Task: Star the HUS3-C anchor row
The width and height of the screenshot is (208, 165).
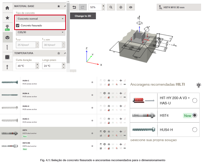Action: [92, 120]
